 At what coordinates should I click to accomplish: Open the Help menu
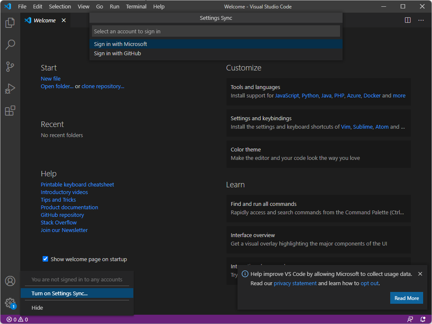click(159, 6)
